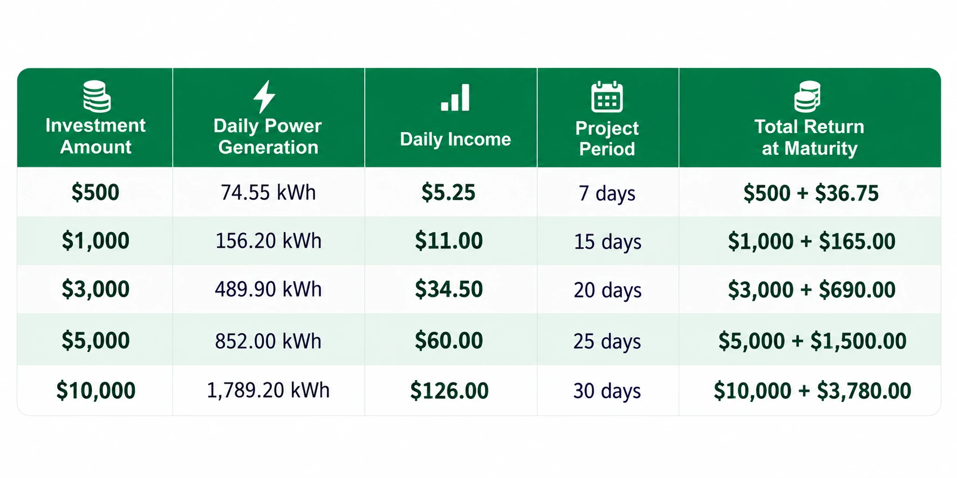Click the Daily Income header label
Image resolution: width=957 pixels, height=478 pixels.
pyautogui.click(x=455, y=140)
